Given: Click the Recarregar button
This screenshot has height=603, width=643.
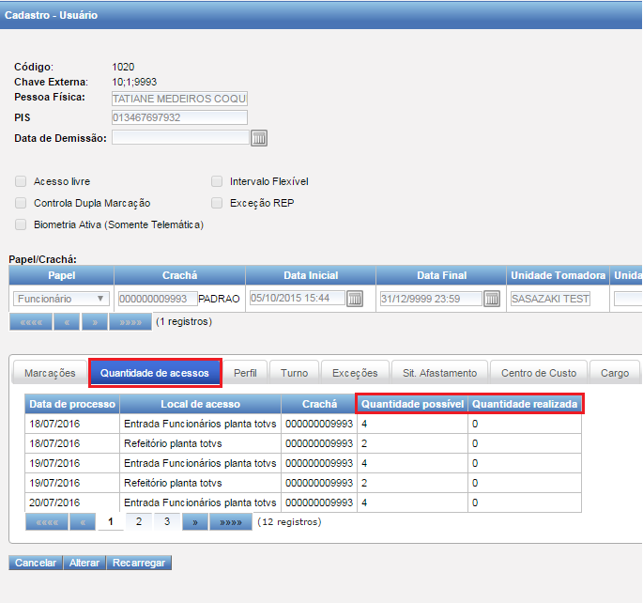Looking at the screenshot, I should [x=139, y=563].
